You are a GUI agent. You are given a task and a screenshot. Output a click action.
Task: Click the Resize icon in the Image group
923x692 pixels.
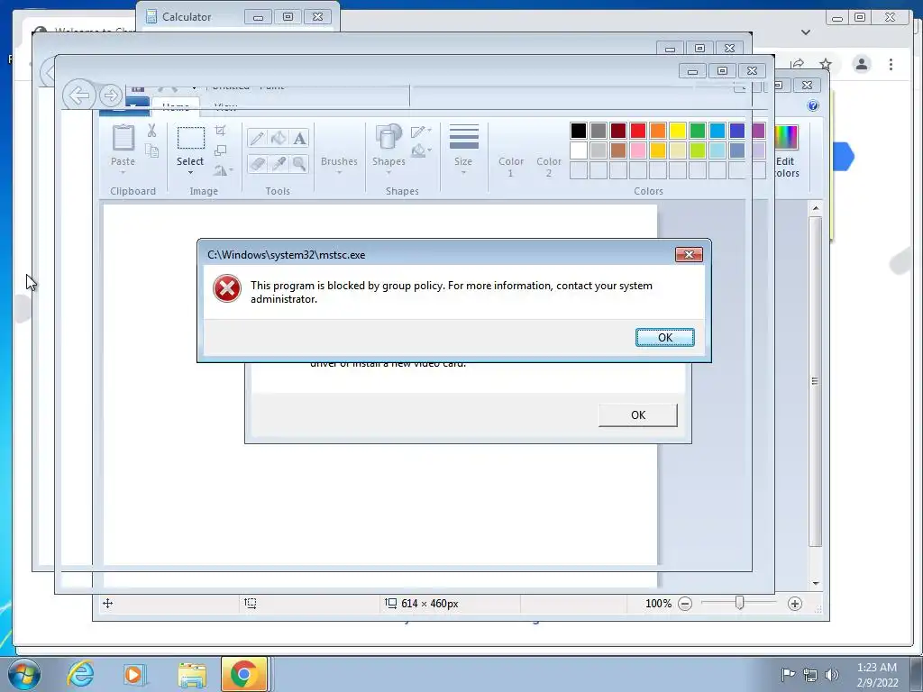(x=221, y=150)
